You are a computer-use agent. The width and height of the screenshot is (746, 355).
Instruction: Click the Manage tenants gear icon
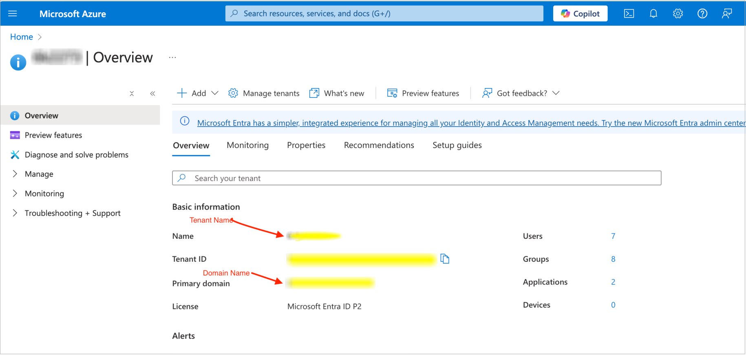pos(233,93)
